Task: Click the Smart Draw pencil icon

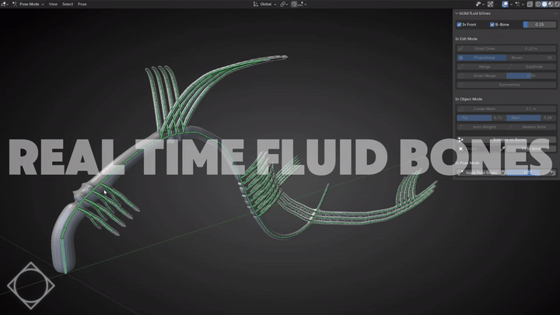Action: pyautogui.click(x=460, y=48)
